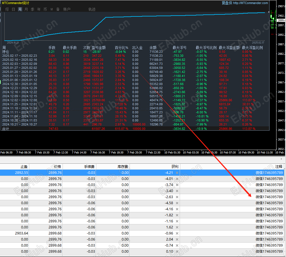Screen dimensions: 286x257
Task: Close the order with profit 2.04
Action: 177,239
